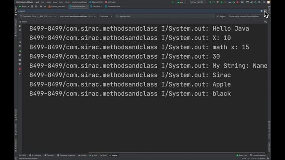The height and width of the screenshot is (160, 285).
Task: Click the expand/collapse all icon in Project toolbar
Action: (36, 6)
